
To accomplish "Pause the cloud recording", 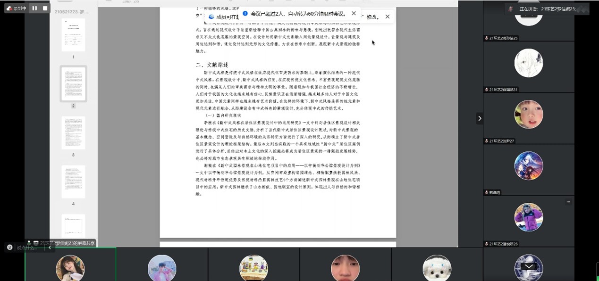I will [x=34, y=8].
